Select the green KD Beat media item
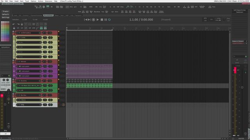 [x=89, y=86]
